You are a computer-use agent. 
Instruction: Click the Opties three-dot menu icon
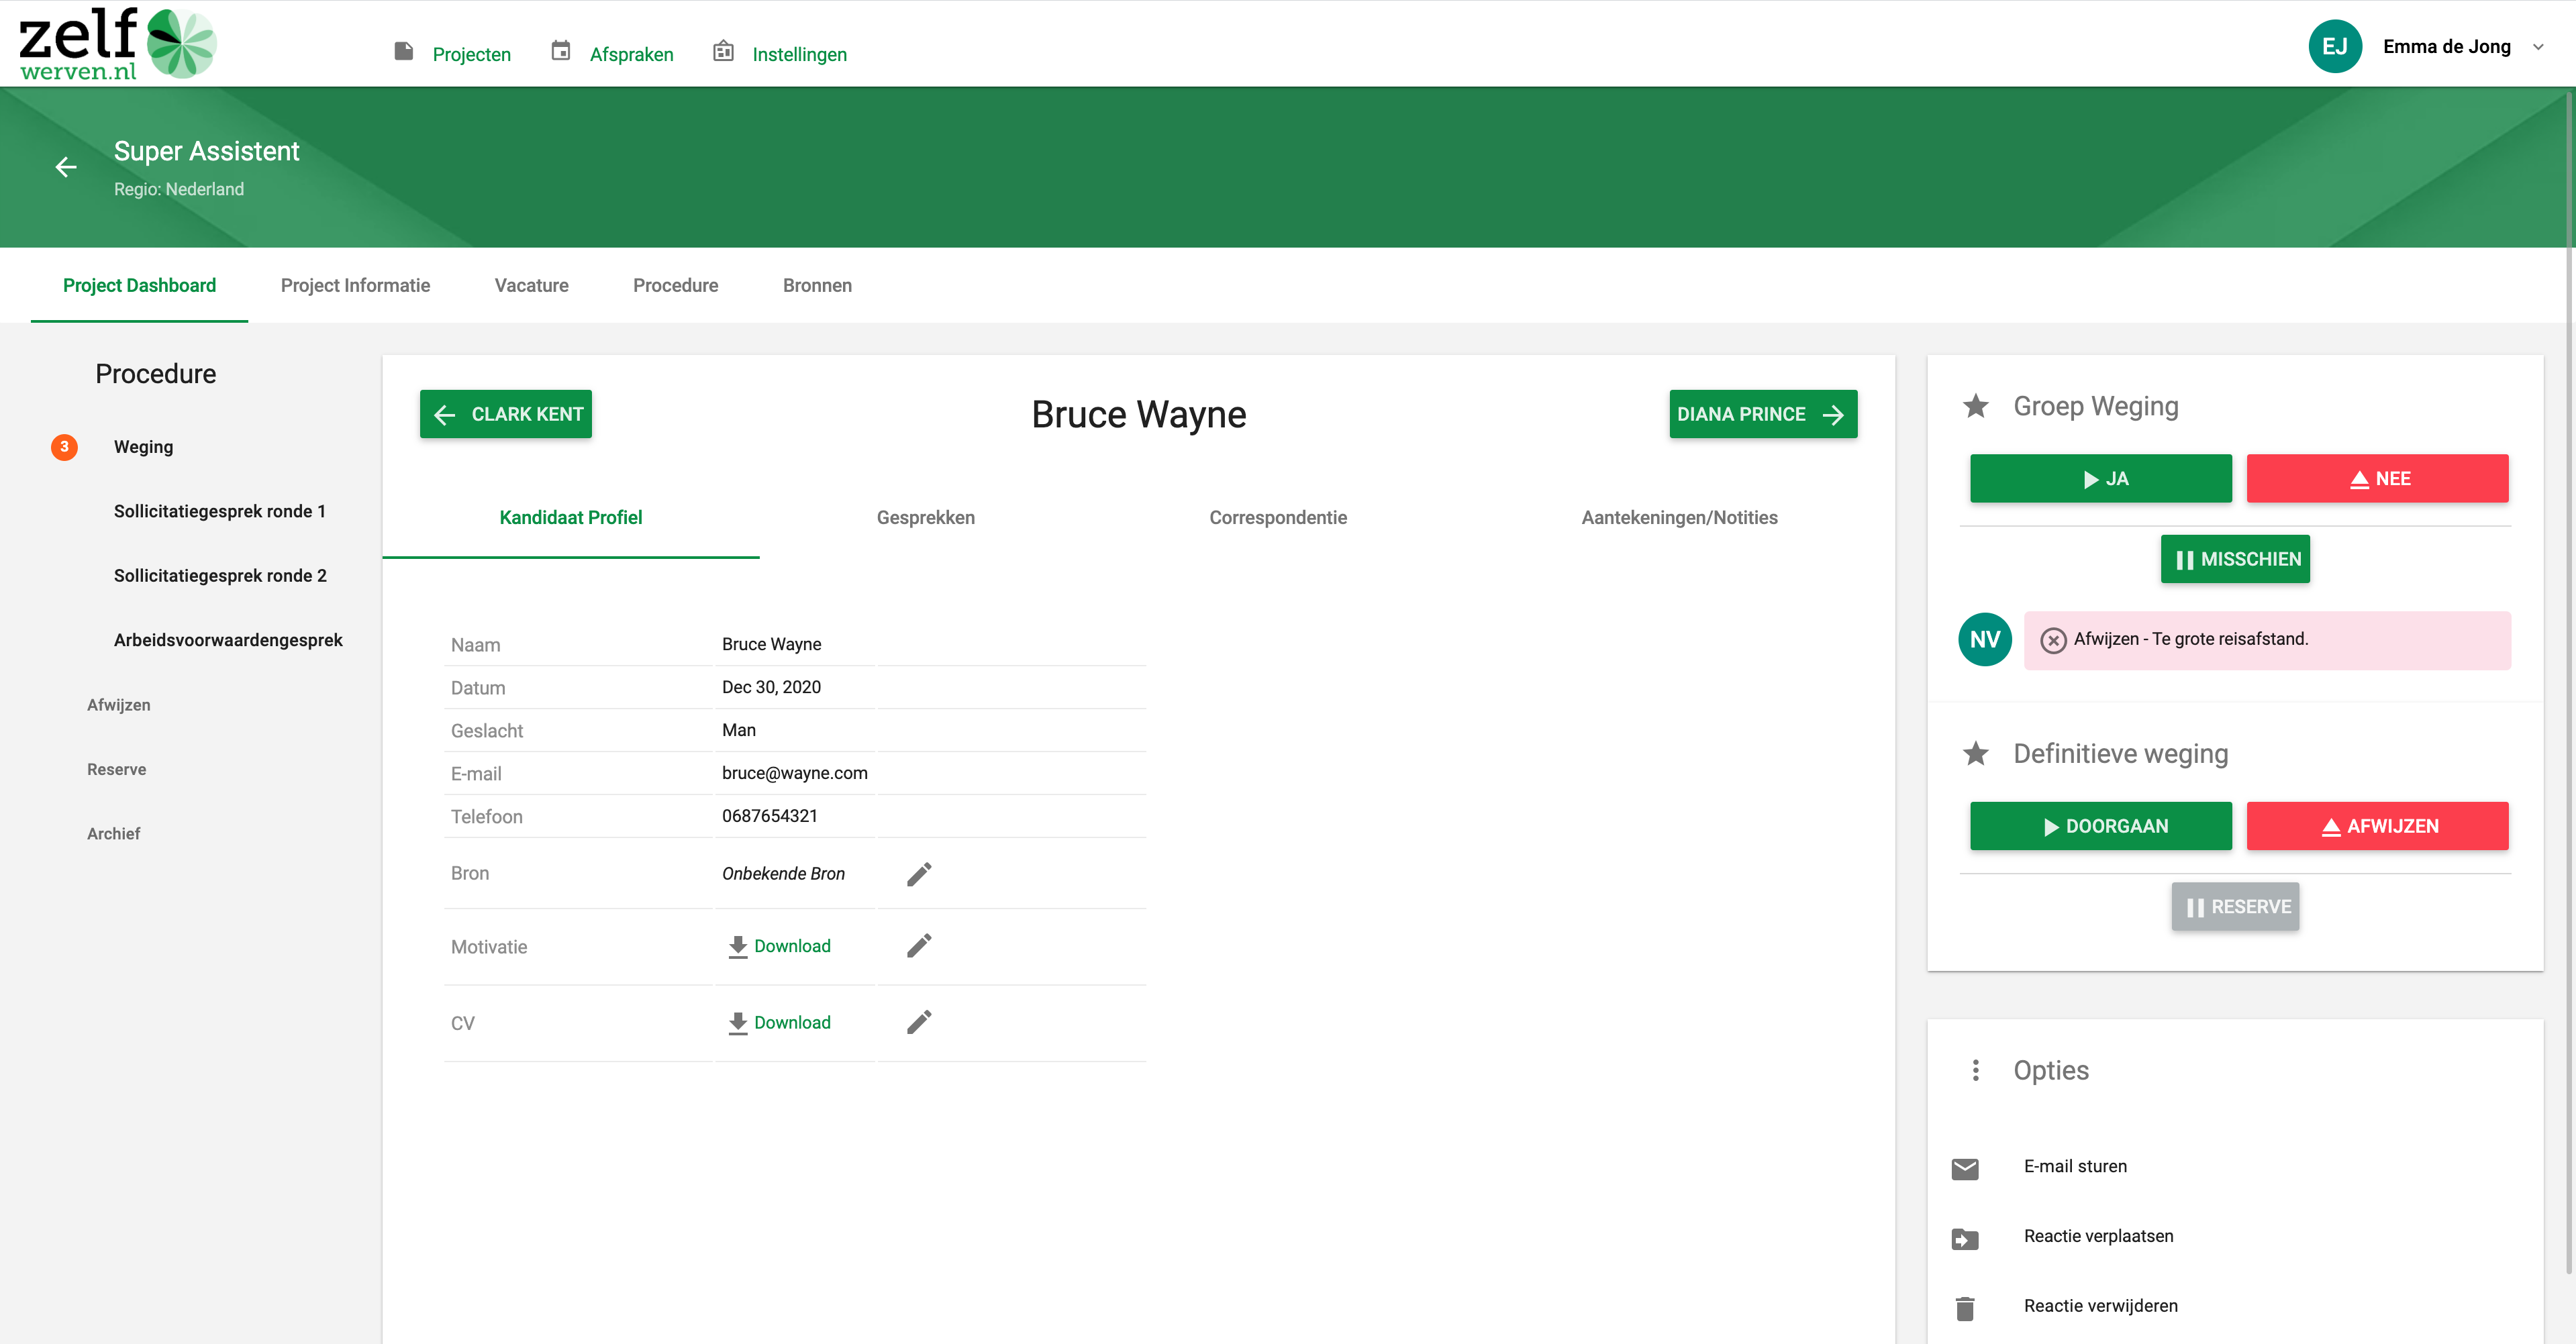pyautogui.click(x=1975, y=1070)
